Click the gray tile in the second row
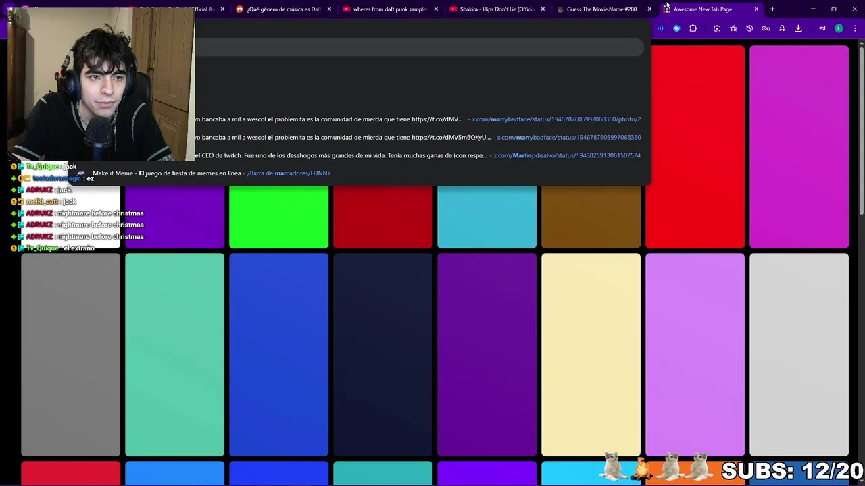The height and width of the screenshot is (486, 865). pyautogui.click(x=70, y=355)
